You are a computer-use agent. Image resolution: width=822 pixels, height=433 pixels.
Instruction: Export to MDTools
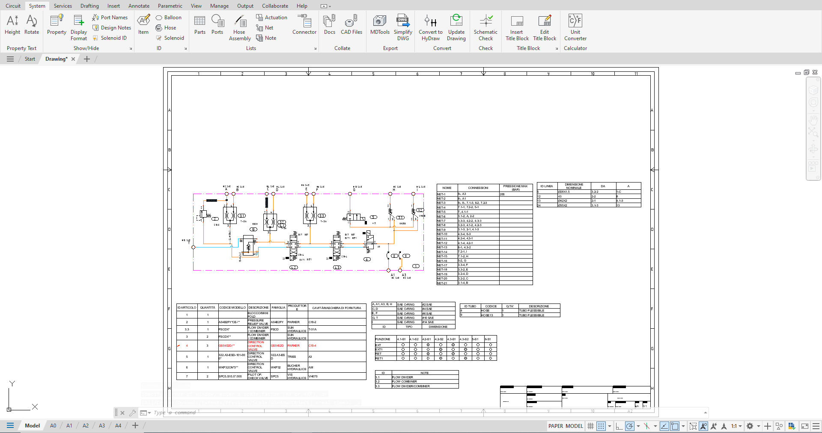(380, 24)
